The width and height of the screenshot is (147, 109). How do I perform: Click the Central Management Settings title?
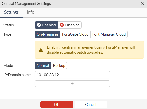click(26, 4)
